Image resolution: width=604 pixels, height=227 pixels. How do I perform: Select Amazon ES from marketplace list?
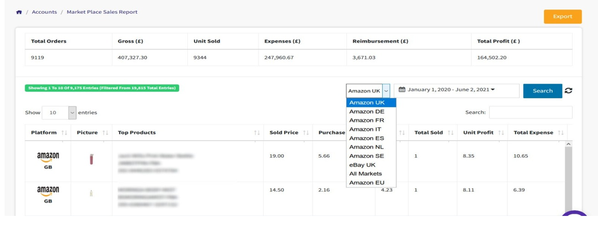coord(371,138)
